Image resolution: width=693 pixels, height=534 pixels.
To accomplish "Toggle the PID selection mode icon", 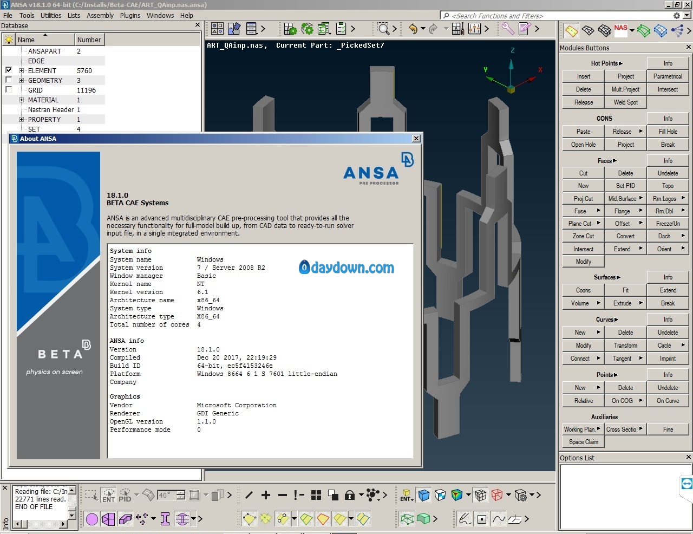I will click(125, 495).
